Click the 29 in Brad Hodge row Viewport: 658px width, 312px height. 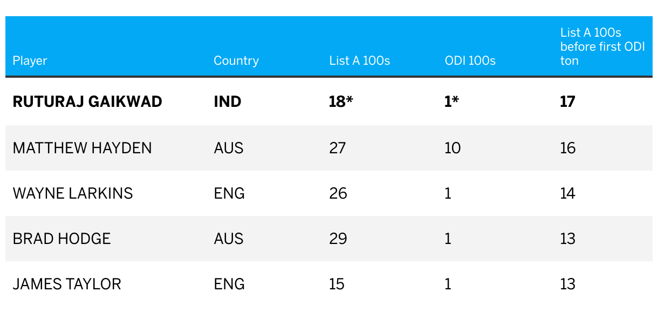pyautogui.click(x=338, y=239)
